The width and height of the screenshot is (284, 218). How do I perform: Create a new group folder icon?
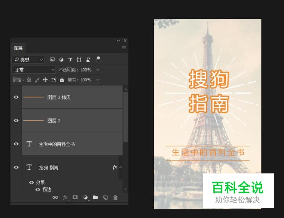96,198
